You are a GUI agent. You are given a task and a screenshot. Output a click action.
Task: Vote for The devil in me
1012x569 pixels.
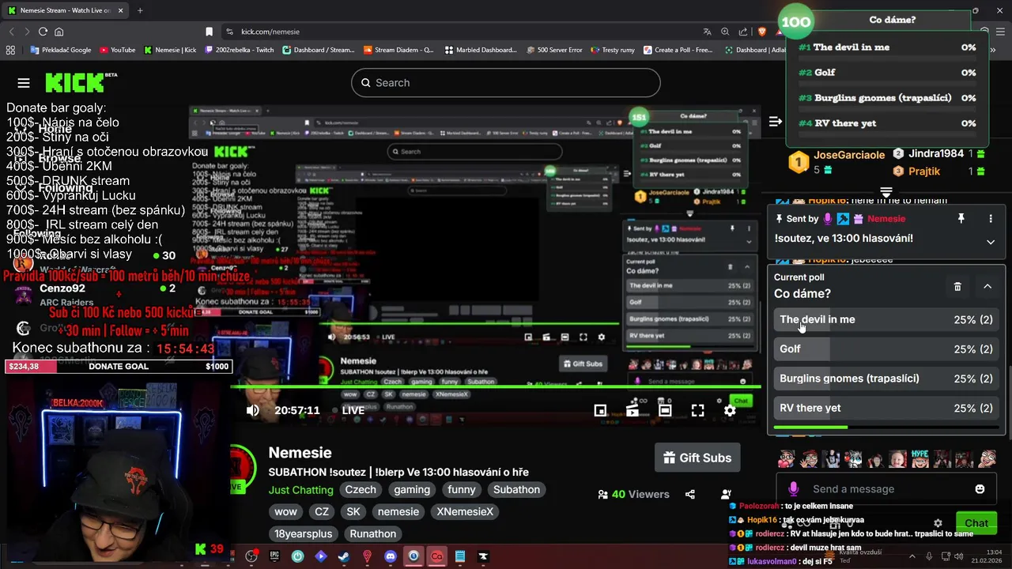(885, 319)
